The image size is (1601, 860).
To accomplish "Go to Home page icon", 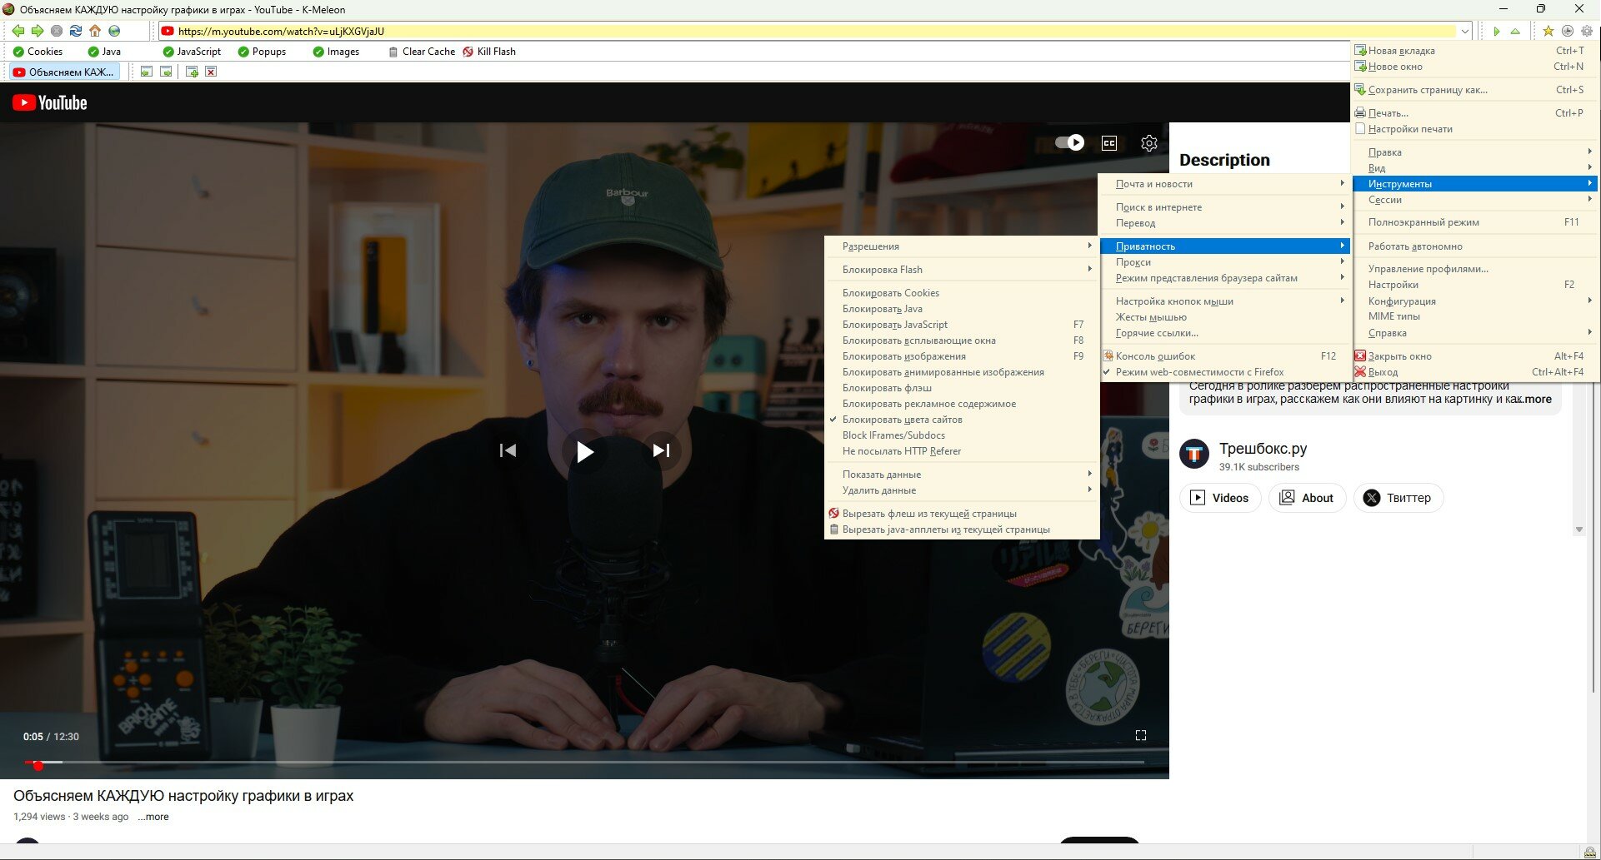I will pyautogui.click(x=95, y=31).
